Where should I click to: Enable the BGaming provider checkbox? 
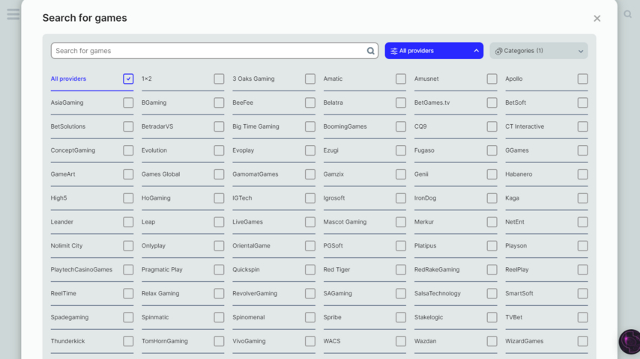click(x=219, y=102)
